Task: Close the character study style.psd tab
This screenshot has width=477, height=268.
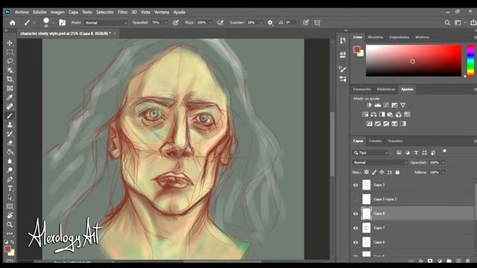Action: (x=115, y=33)
